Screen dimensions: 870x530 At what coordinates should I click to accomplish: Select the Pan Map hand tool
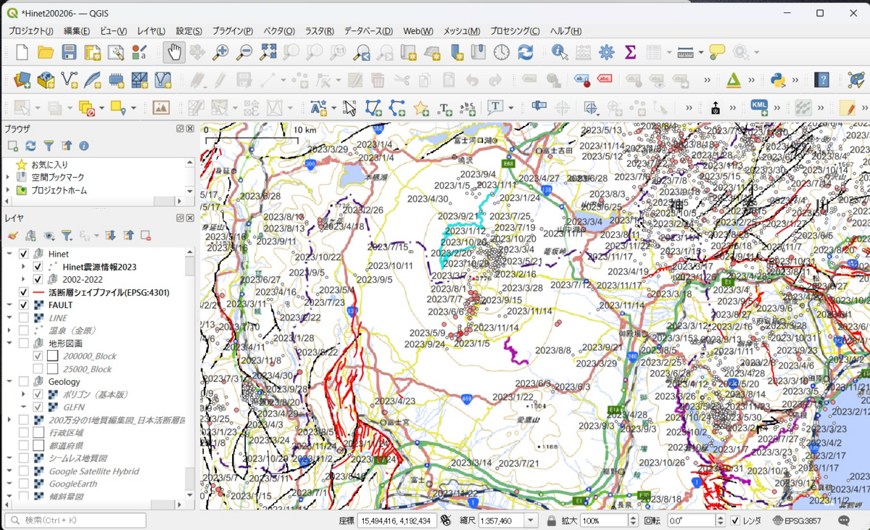coord(174,52)
